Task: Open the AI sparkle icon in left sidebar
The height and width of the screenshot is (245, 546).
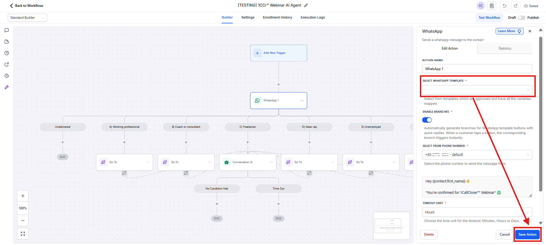Action: point(7,87)
